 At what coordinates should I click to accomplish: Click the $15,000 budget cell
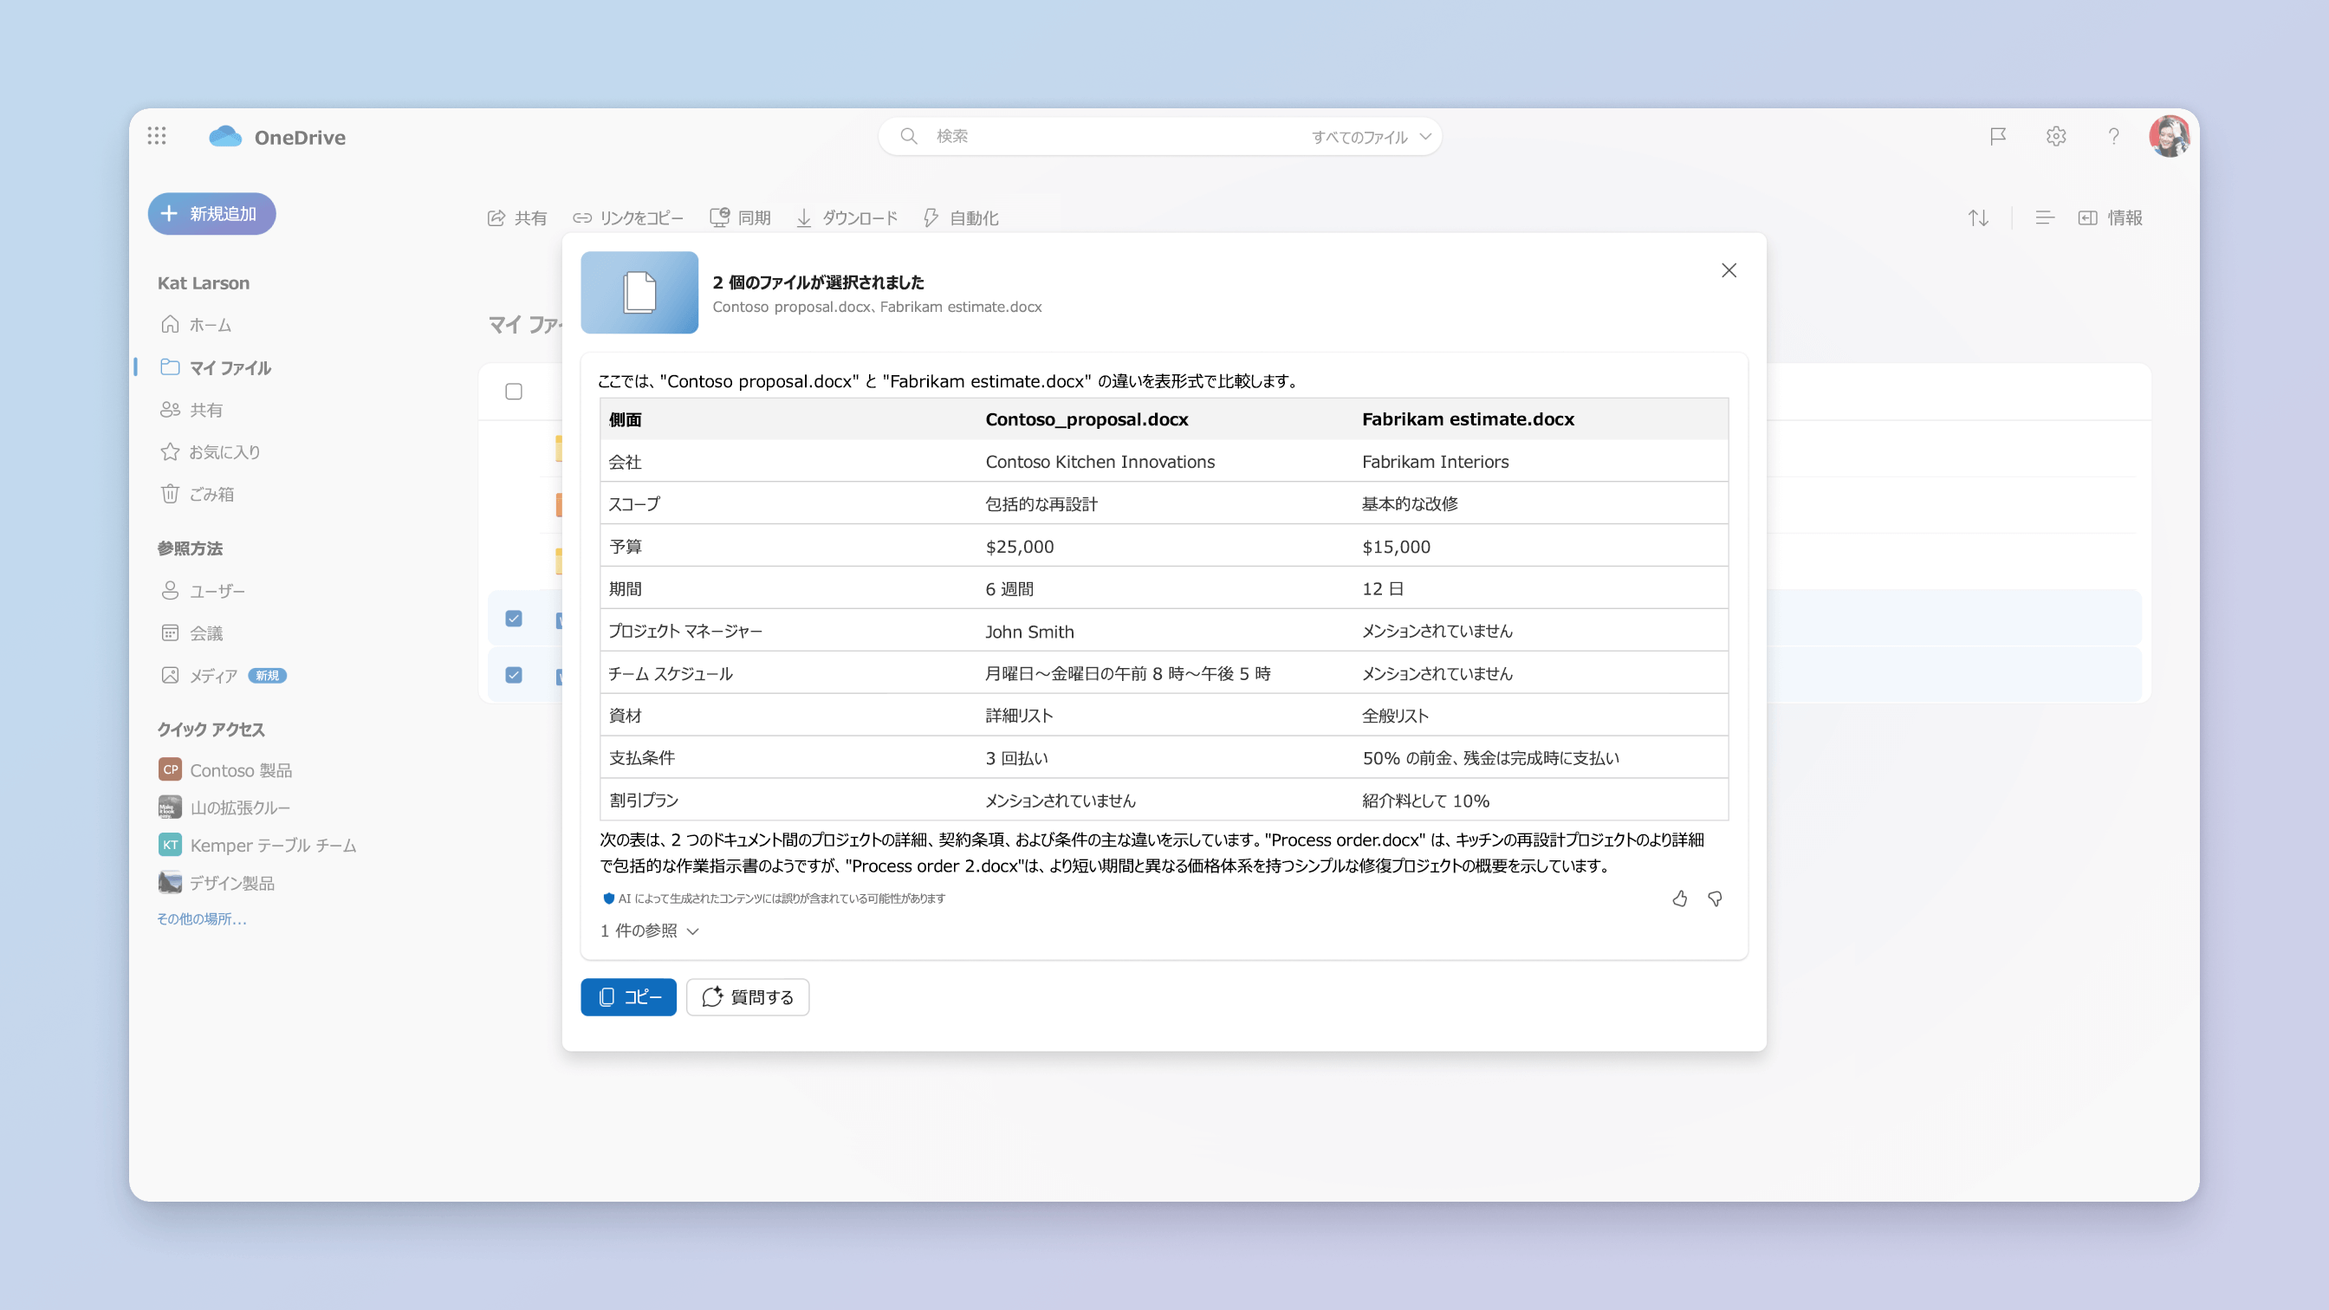point(1396,547)
